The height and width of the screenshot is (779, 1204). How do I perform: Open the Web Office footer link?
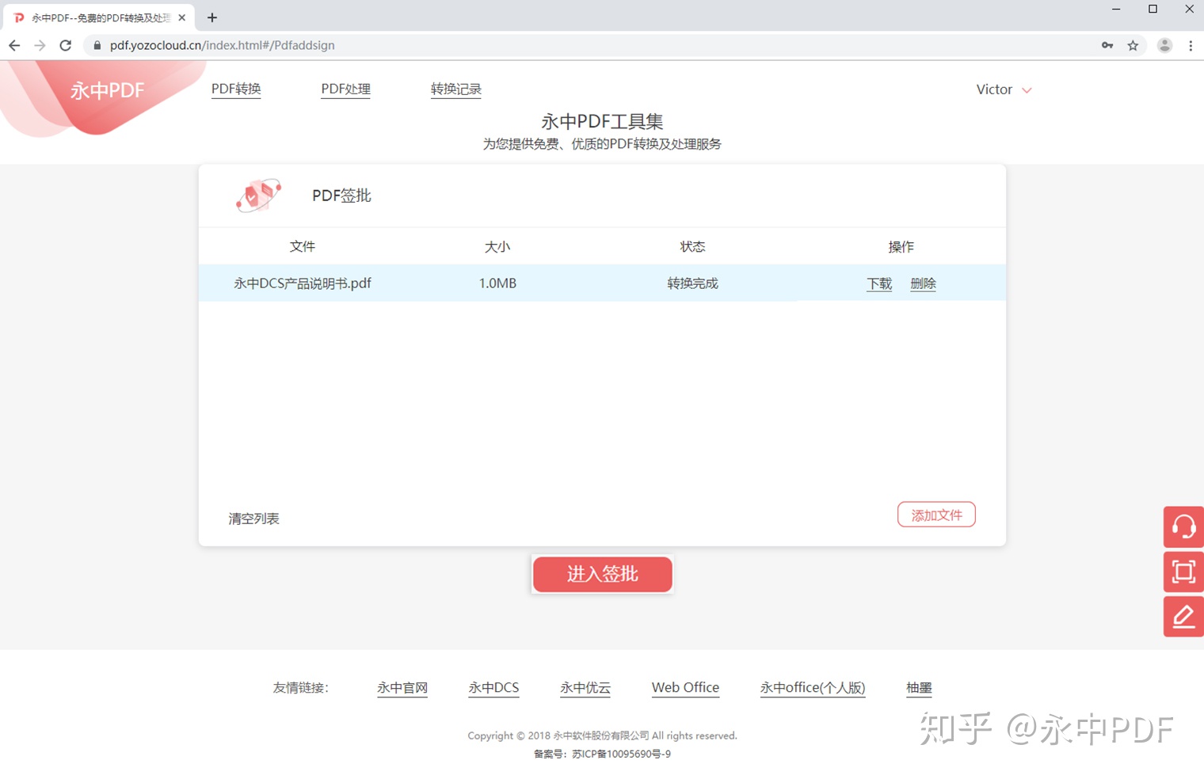(x=685, y=688)
